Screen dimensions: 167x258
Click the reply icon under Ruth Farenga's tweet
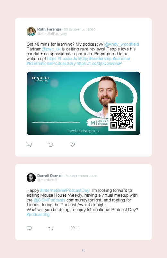29,145
